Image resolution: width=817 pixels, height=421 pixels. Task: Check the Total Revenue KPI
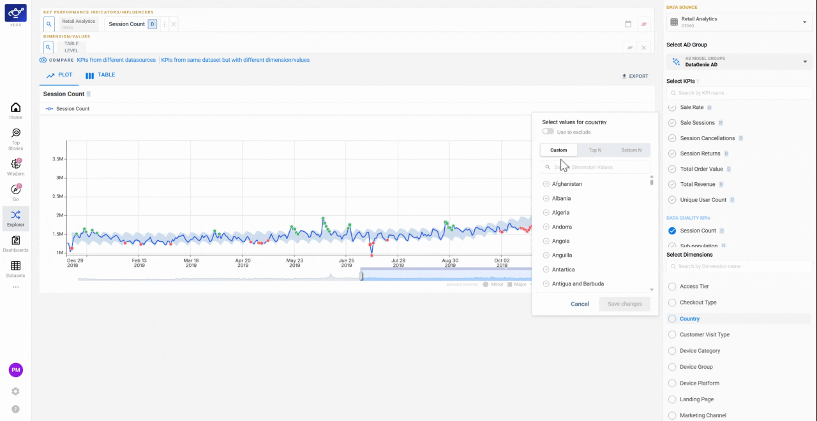click(672, 184)
